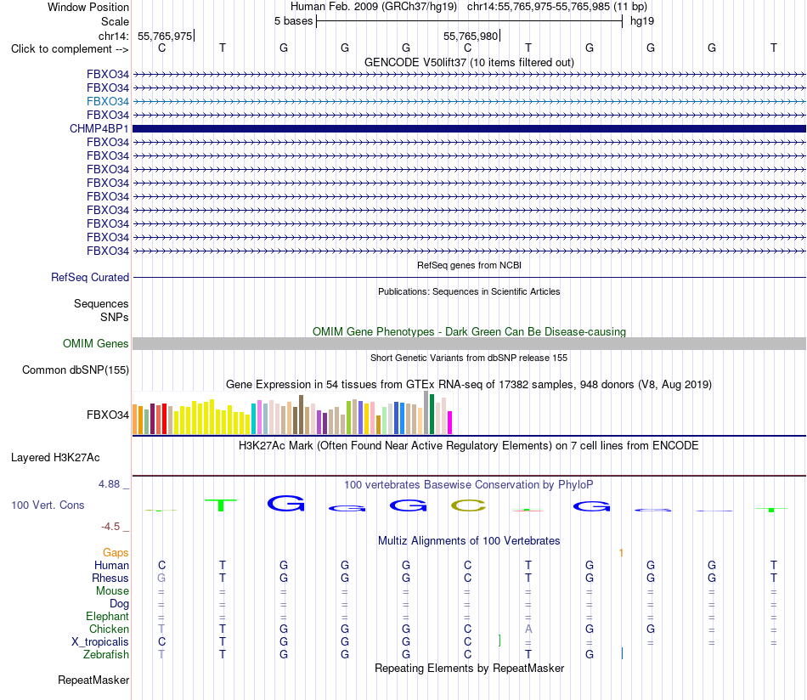
Task: Select the Zebrafish alignment row label
Action: click(106, 655)
